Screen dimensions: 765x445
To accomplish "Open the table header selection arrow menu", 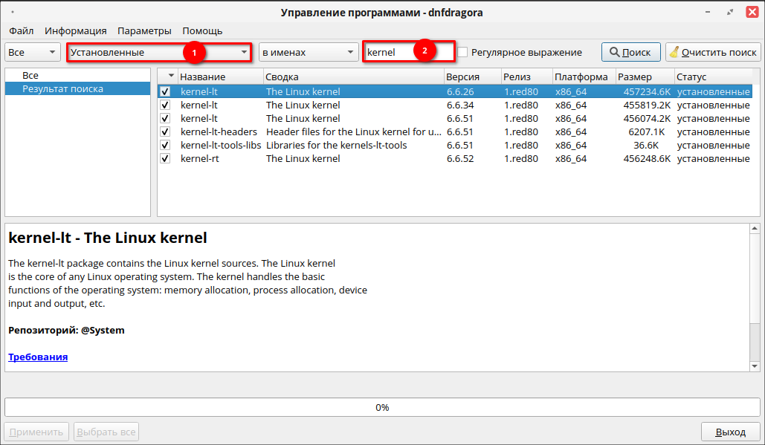I will [172, 77].
